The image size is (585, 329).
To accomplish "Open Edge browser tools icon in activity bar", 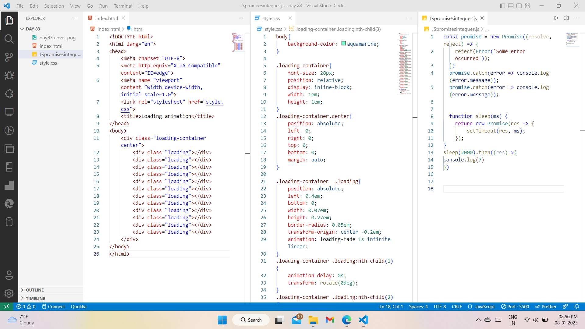I will click(x=9, y=203).
